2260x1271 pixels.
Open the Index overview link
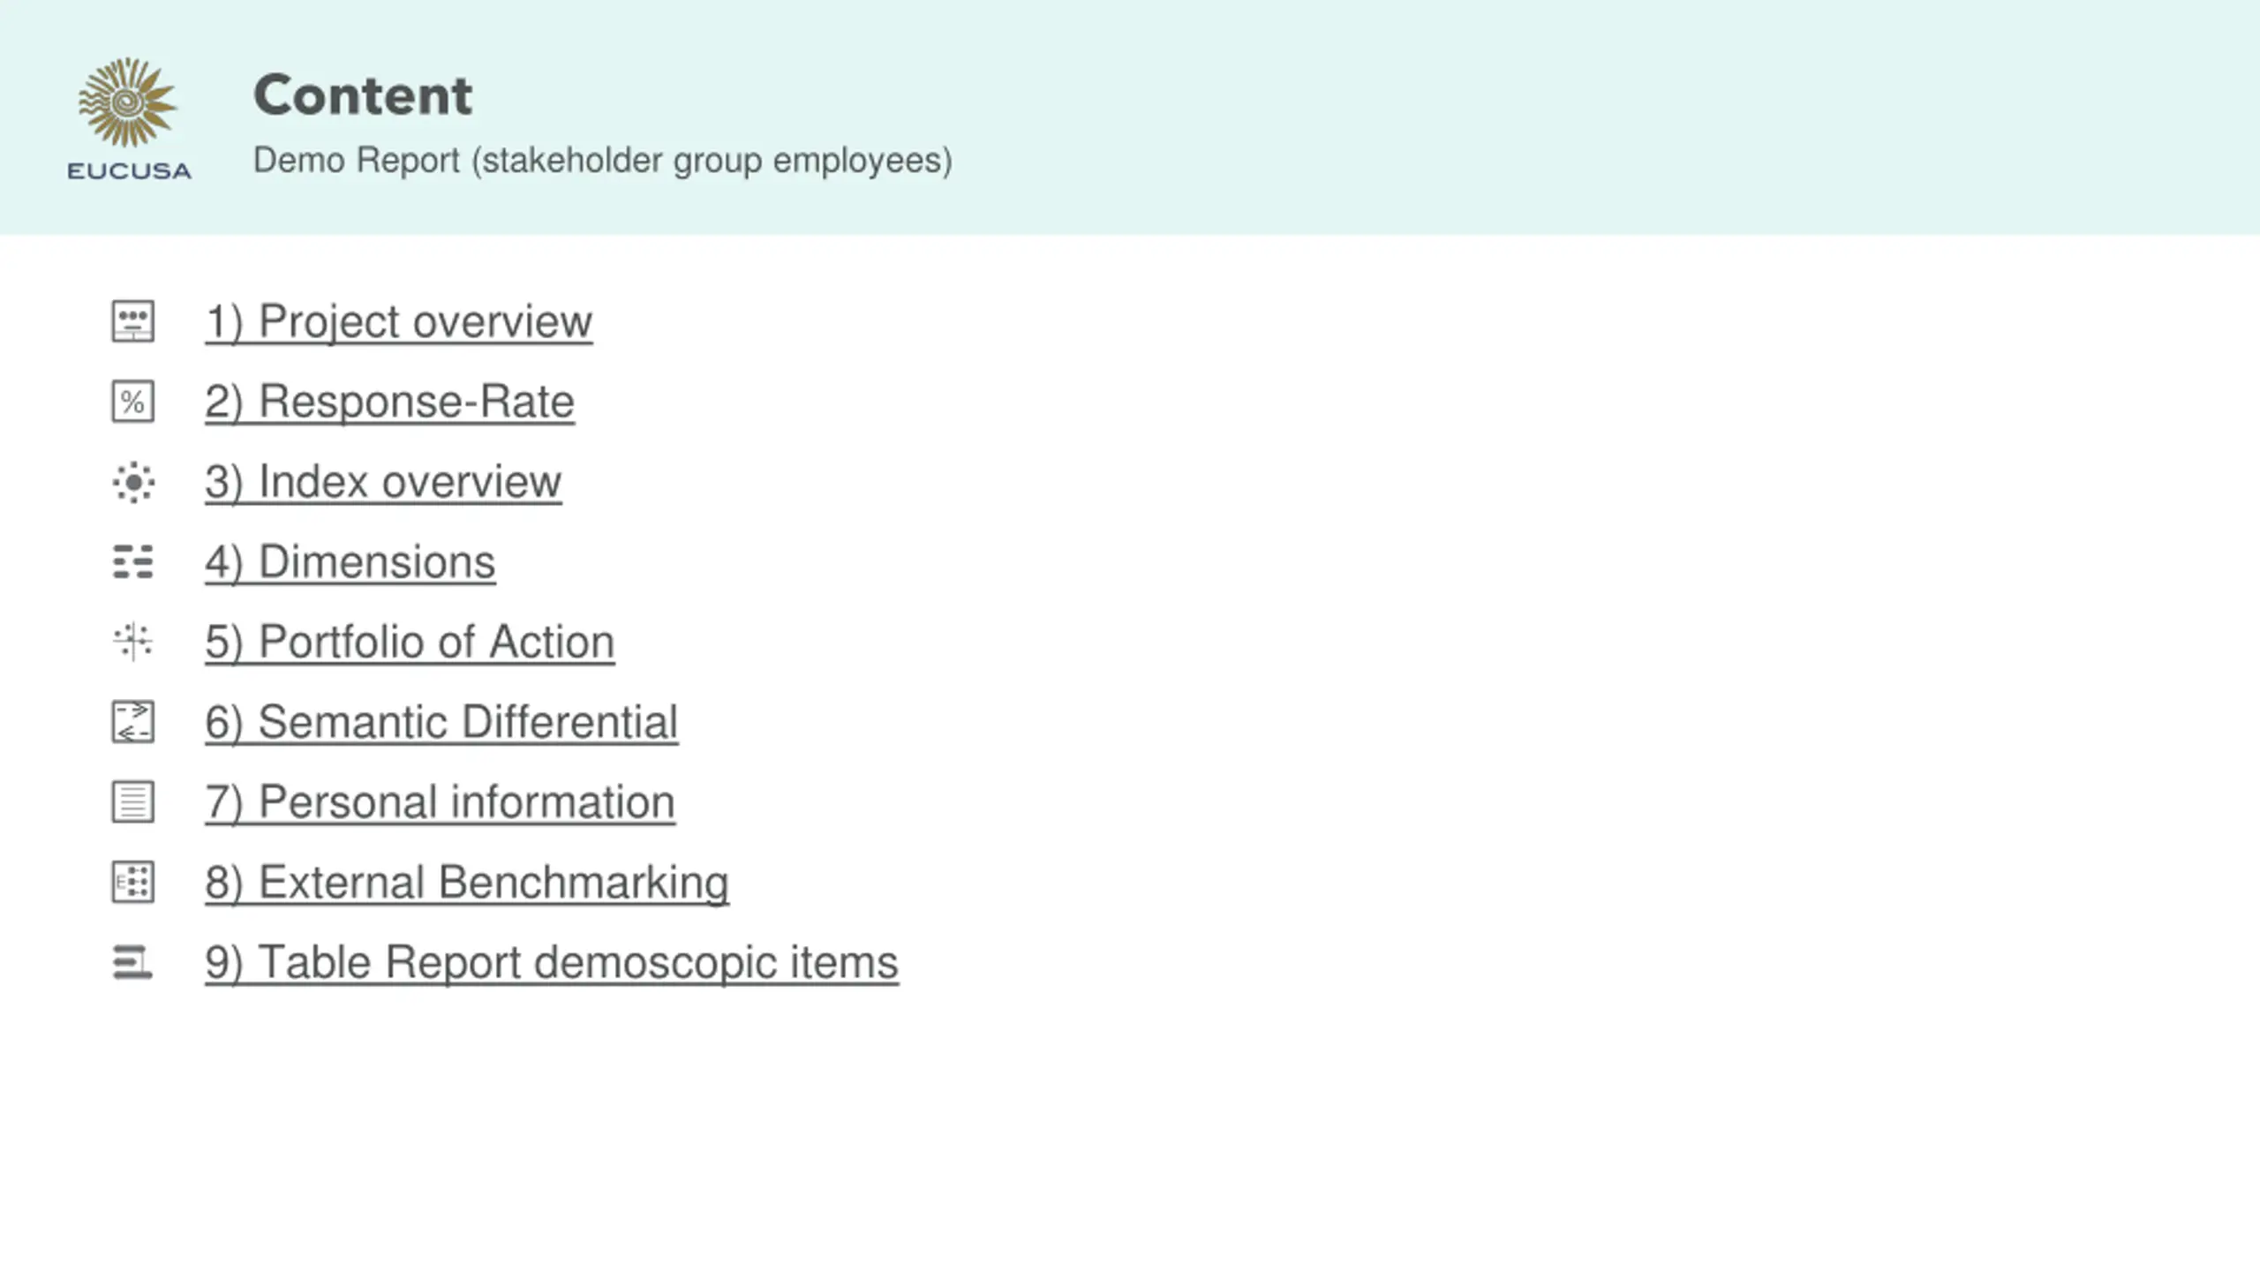click(383, 482)
